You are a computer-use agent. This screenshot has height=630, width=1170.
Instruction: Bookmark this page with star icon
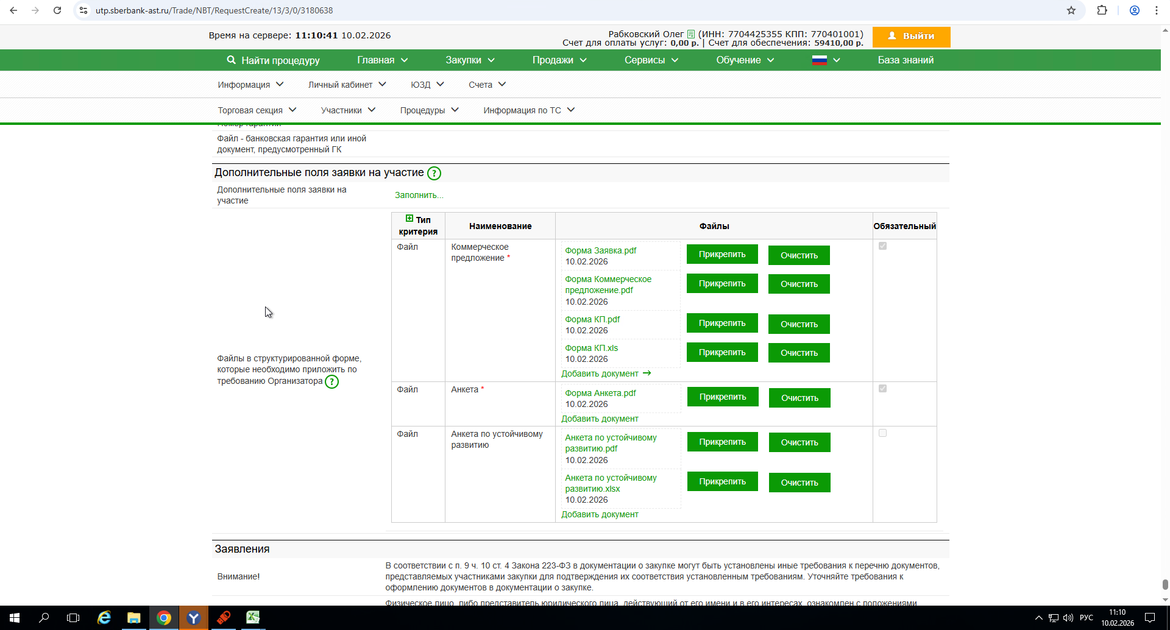pyautogui.click(x=1071, y=10)
